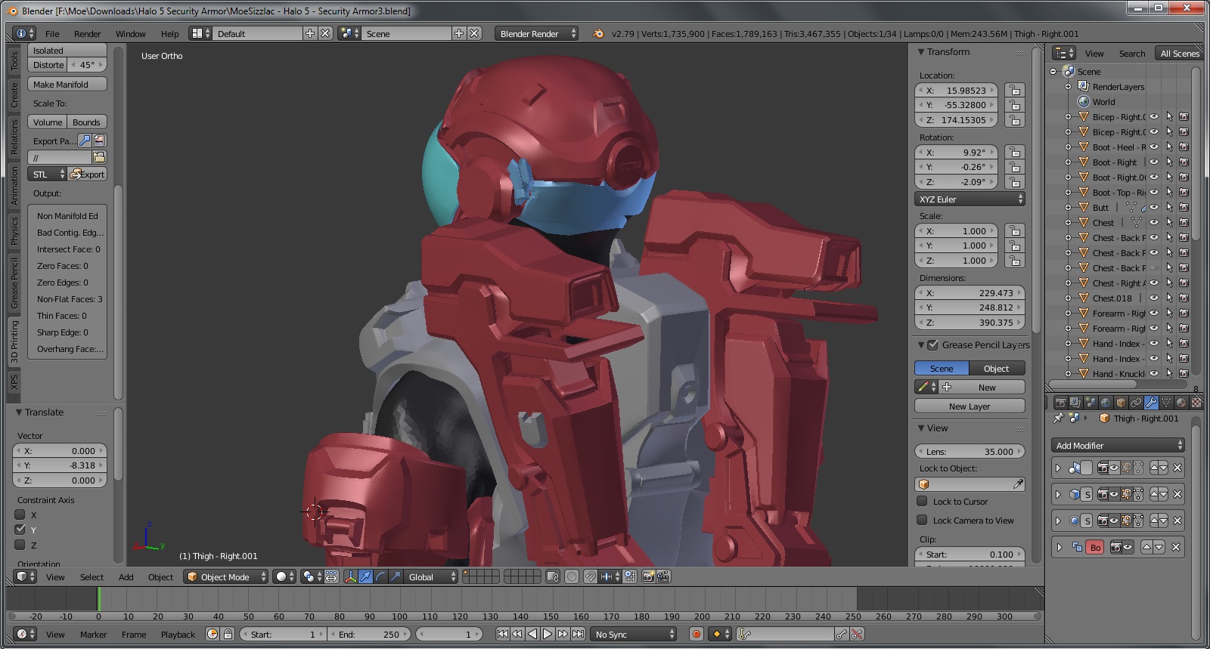Click the timeline lock time-to-editors icon
The image size is (1210, 649).
228,634
